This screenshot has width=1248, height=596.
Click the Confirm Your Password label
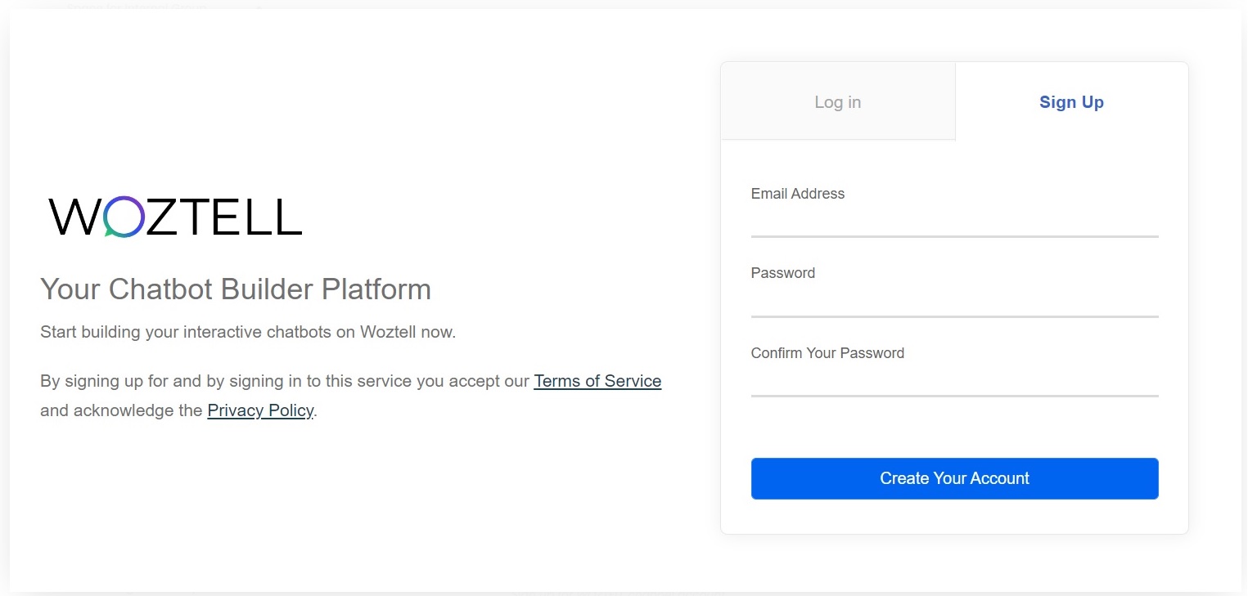827,353
